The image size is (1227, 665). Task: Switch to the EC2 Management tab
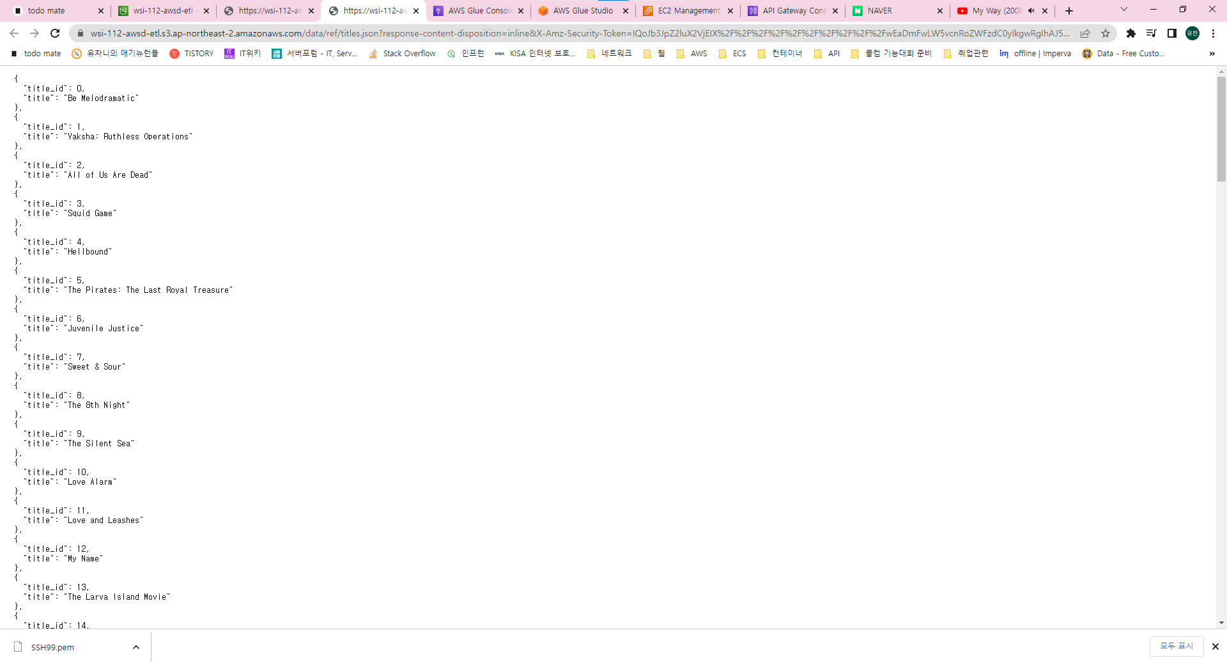688,11
